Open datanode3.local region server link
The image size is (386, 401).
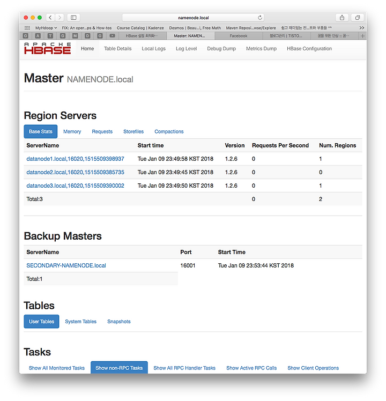coord(75,185)
